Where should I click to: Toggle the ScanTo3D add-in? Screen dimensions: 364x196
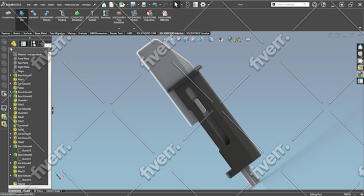pyautogui.click(x=34, y=14)
